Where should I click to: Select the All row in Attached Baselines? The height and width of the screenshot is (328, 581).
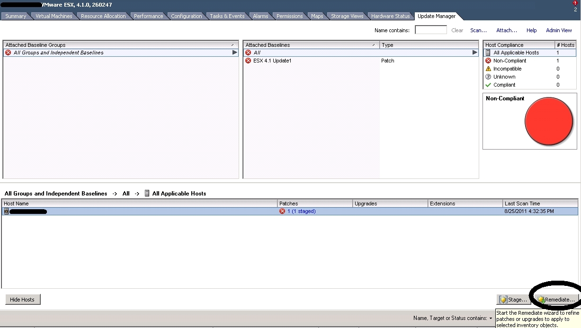click(x=361, y=53)
